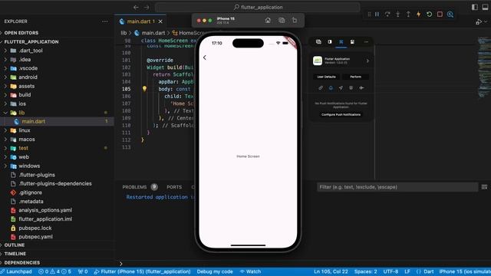This screenshot has height=276, width=491.
Task: Take a simulator screenshot
Action: 282,21
